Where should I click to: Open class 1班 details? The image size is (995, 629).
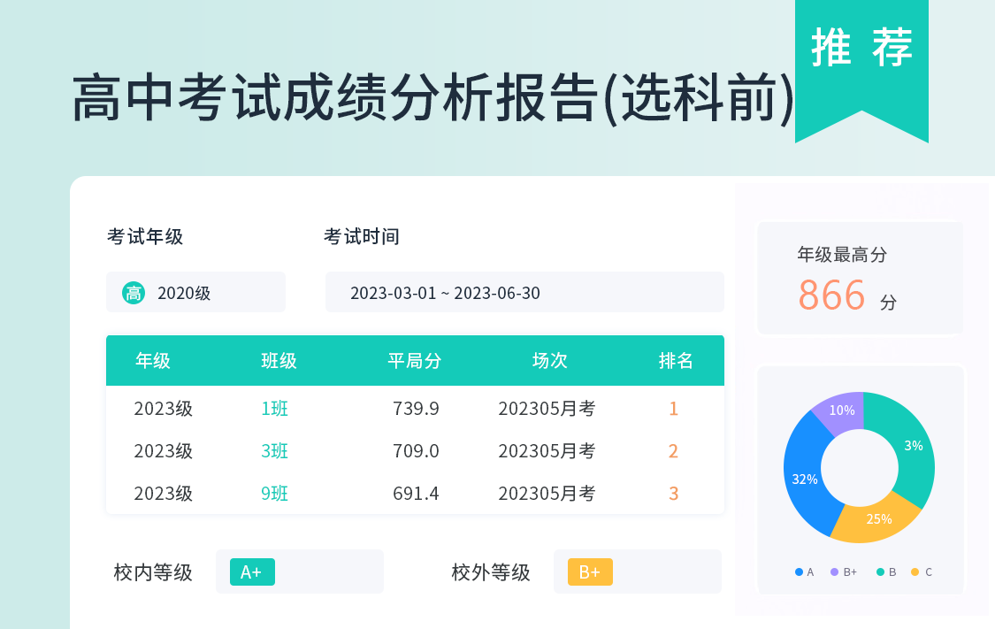273,409
